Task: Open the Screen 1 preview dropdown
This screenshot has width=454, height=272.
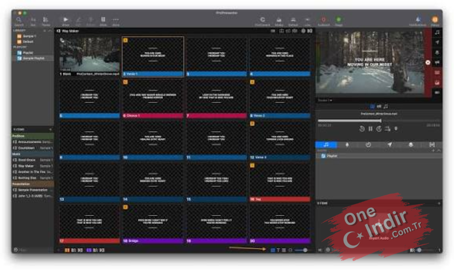Action: pyautogui.click(x=325, y=100)
